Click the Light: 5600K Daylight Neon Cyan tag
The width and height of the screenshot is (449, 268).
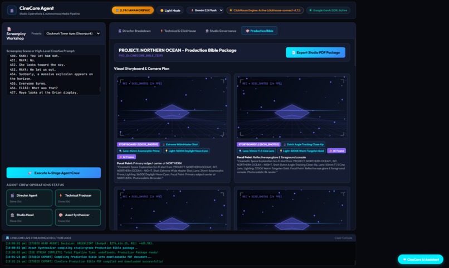(x=186, y=151)
